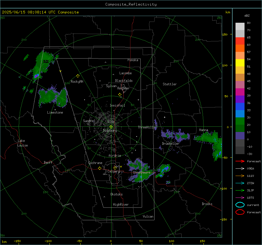Click the red forecast ellipse icon
Image resolution: width=262 pixels, height=245 pixels.
coord(240,212)
